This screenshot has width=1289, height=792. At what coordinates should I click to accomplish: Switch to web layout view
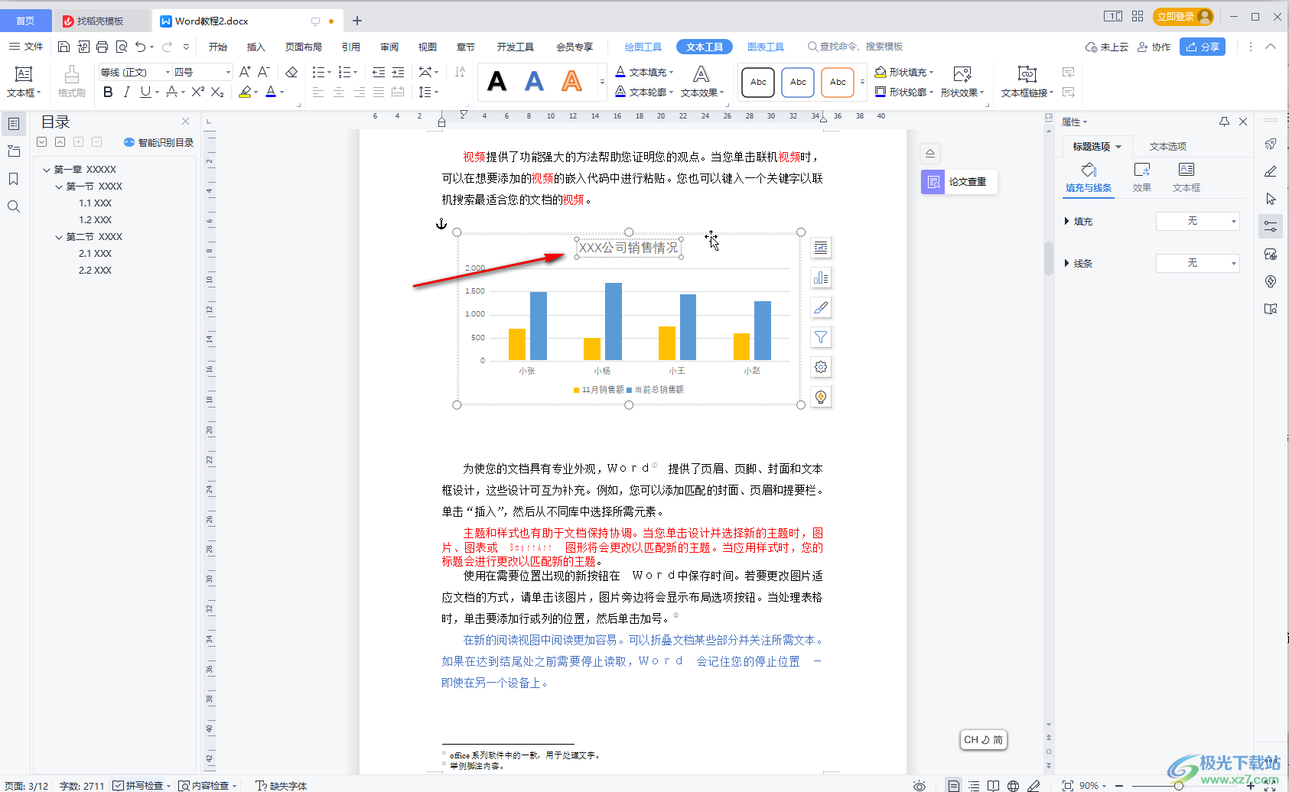[x=1013, y=786]
